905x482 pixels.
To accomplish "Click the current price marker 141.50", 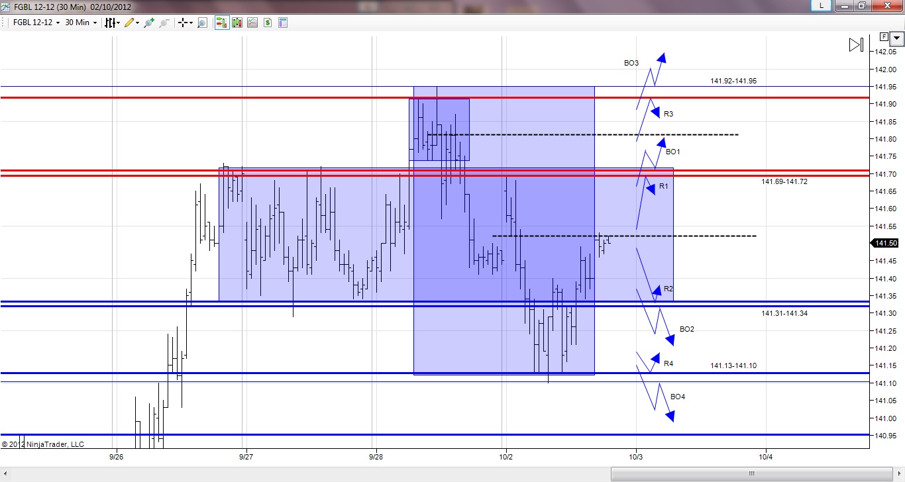I will click(x=885, y=244).
